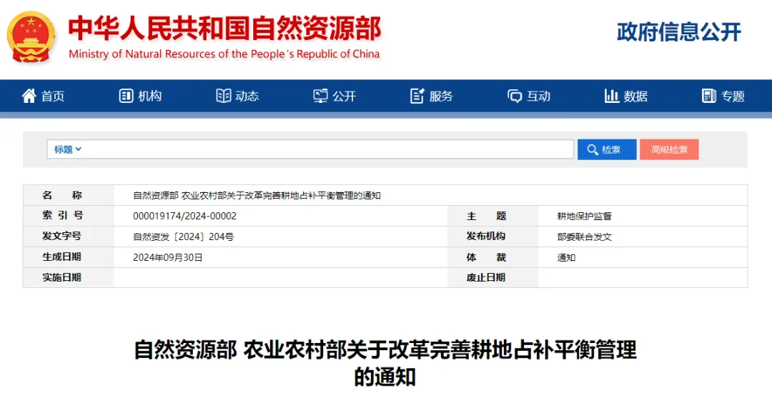The width and height of the screenshot is (772, 398).
Task: Click the large article headline
Action: pyautogui.click(x=385, y=364)
